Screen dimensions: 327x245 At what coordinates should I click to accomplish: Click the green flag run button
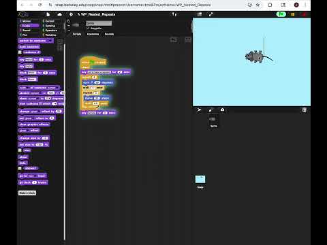click(281, 14)
